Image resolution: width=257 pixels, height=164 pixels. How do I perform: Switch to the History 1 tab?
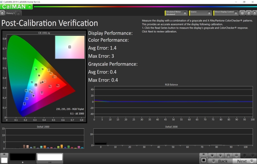[10, 13]
